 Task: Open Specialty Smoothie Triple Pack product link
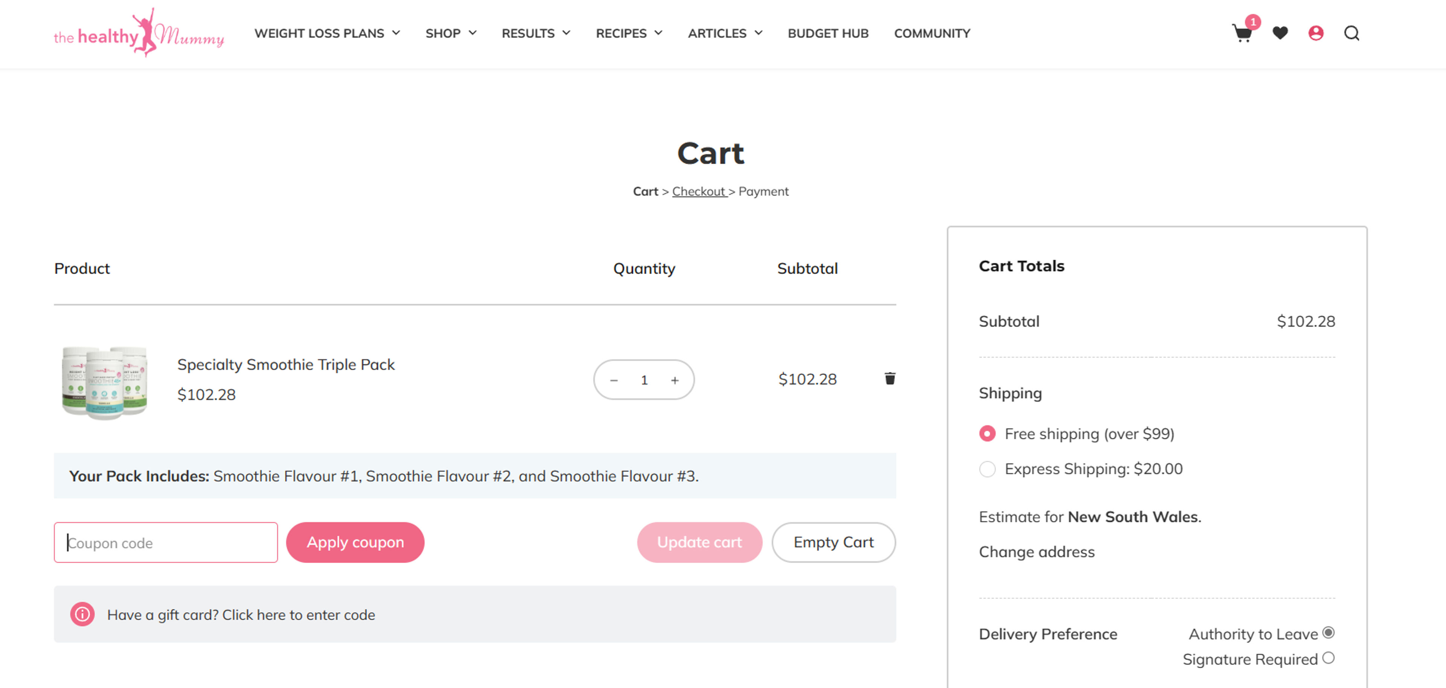pyautogui.click(x=286, y=365)
